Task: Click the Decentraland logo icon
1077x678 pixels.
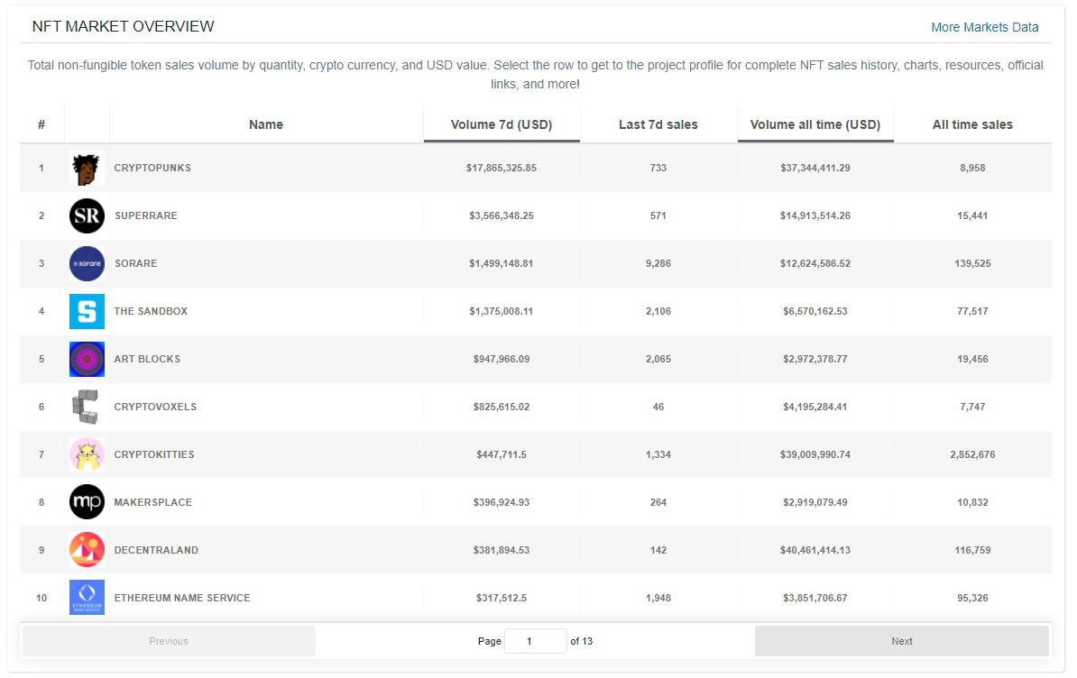Action: coord(87,550)
